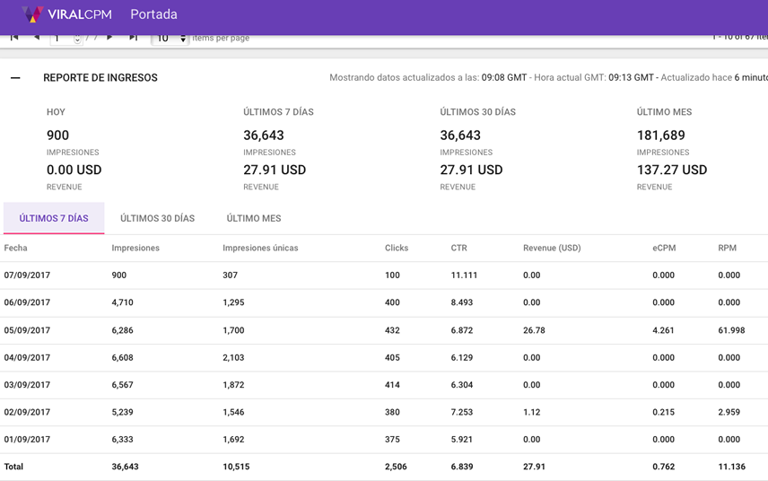Image resolution: width=768 pixels, height=481 pixels.
Task: Switch to the Últimos 30 Días tab
Action: (x=157, y=218)
